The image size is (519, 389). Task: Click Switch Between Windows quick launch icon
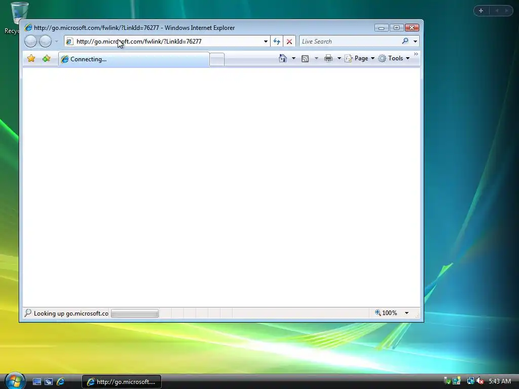click(x=49, y=382)
